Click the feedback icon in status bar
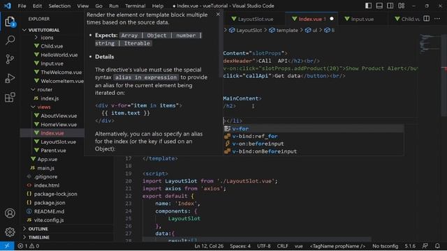Image resolution: width=447 pixels, height=251 pixels. (x=425, y=246)
